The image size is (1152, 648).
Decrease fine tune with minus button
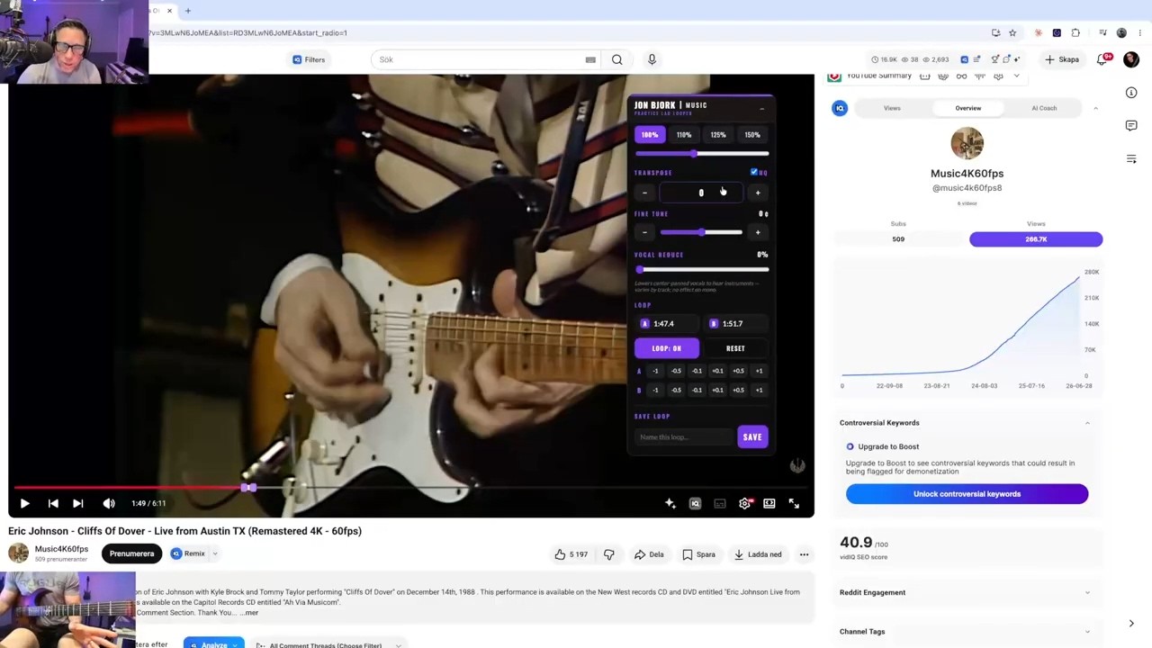click(x=644, y=232)
